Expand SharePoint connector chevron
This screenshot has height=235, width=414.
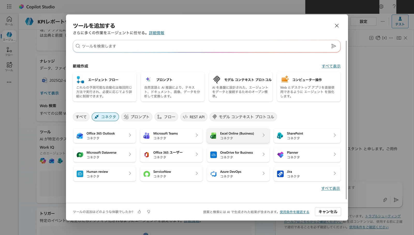(x=335, y=135)
